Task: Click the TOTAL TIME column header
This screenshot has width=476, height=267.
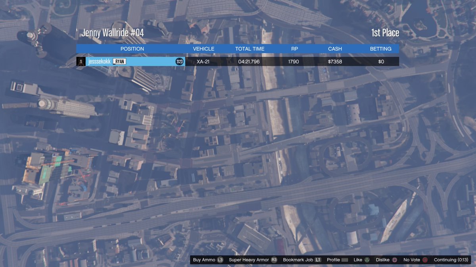Action: click(x=250, y=49)
